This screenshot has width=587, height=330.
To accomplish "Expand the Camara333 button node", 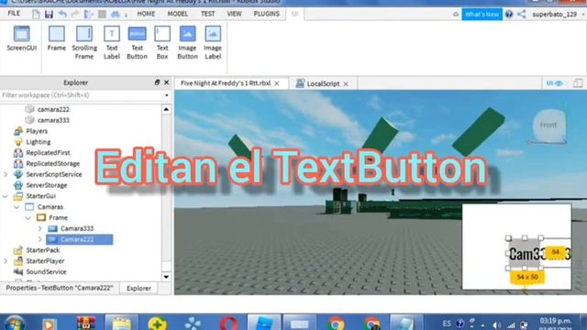I will 40,228.
